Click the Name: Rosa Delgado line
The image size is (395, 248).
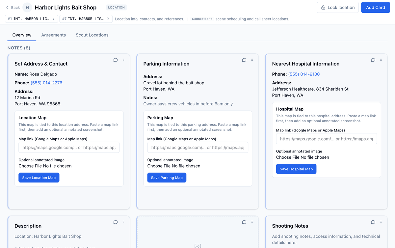tap(36, 74)
